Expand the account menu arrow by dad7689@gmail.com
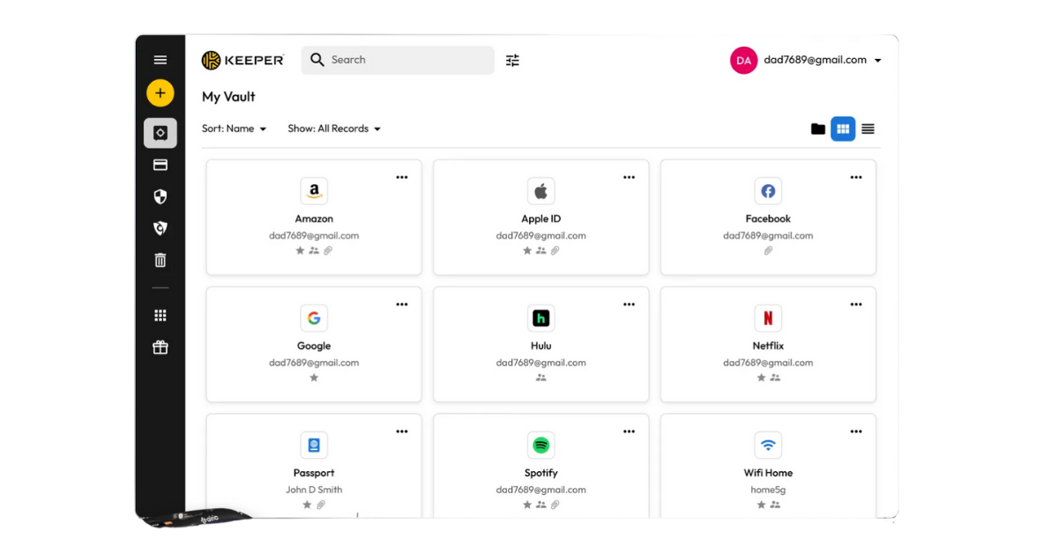1058x553 pixels. pos(877,61)
